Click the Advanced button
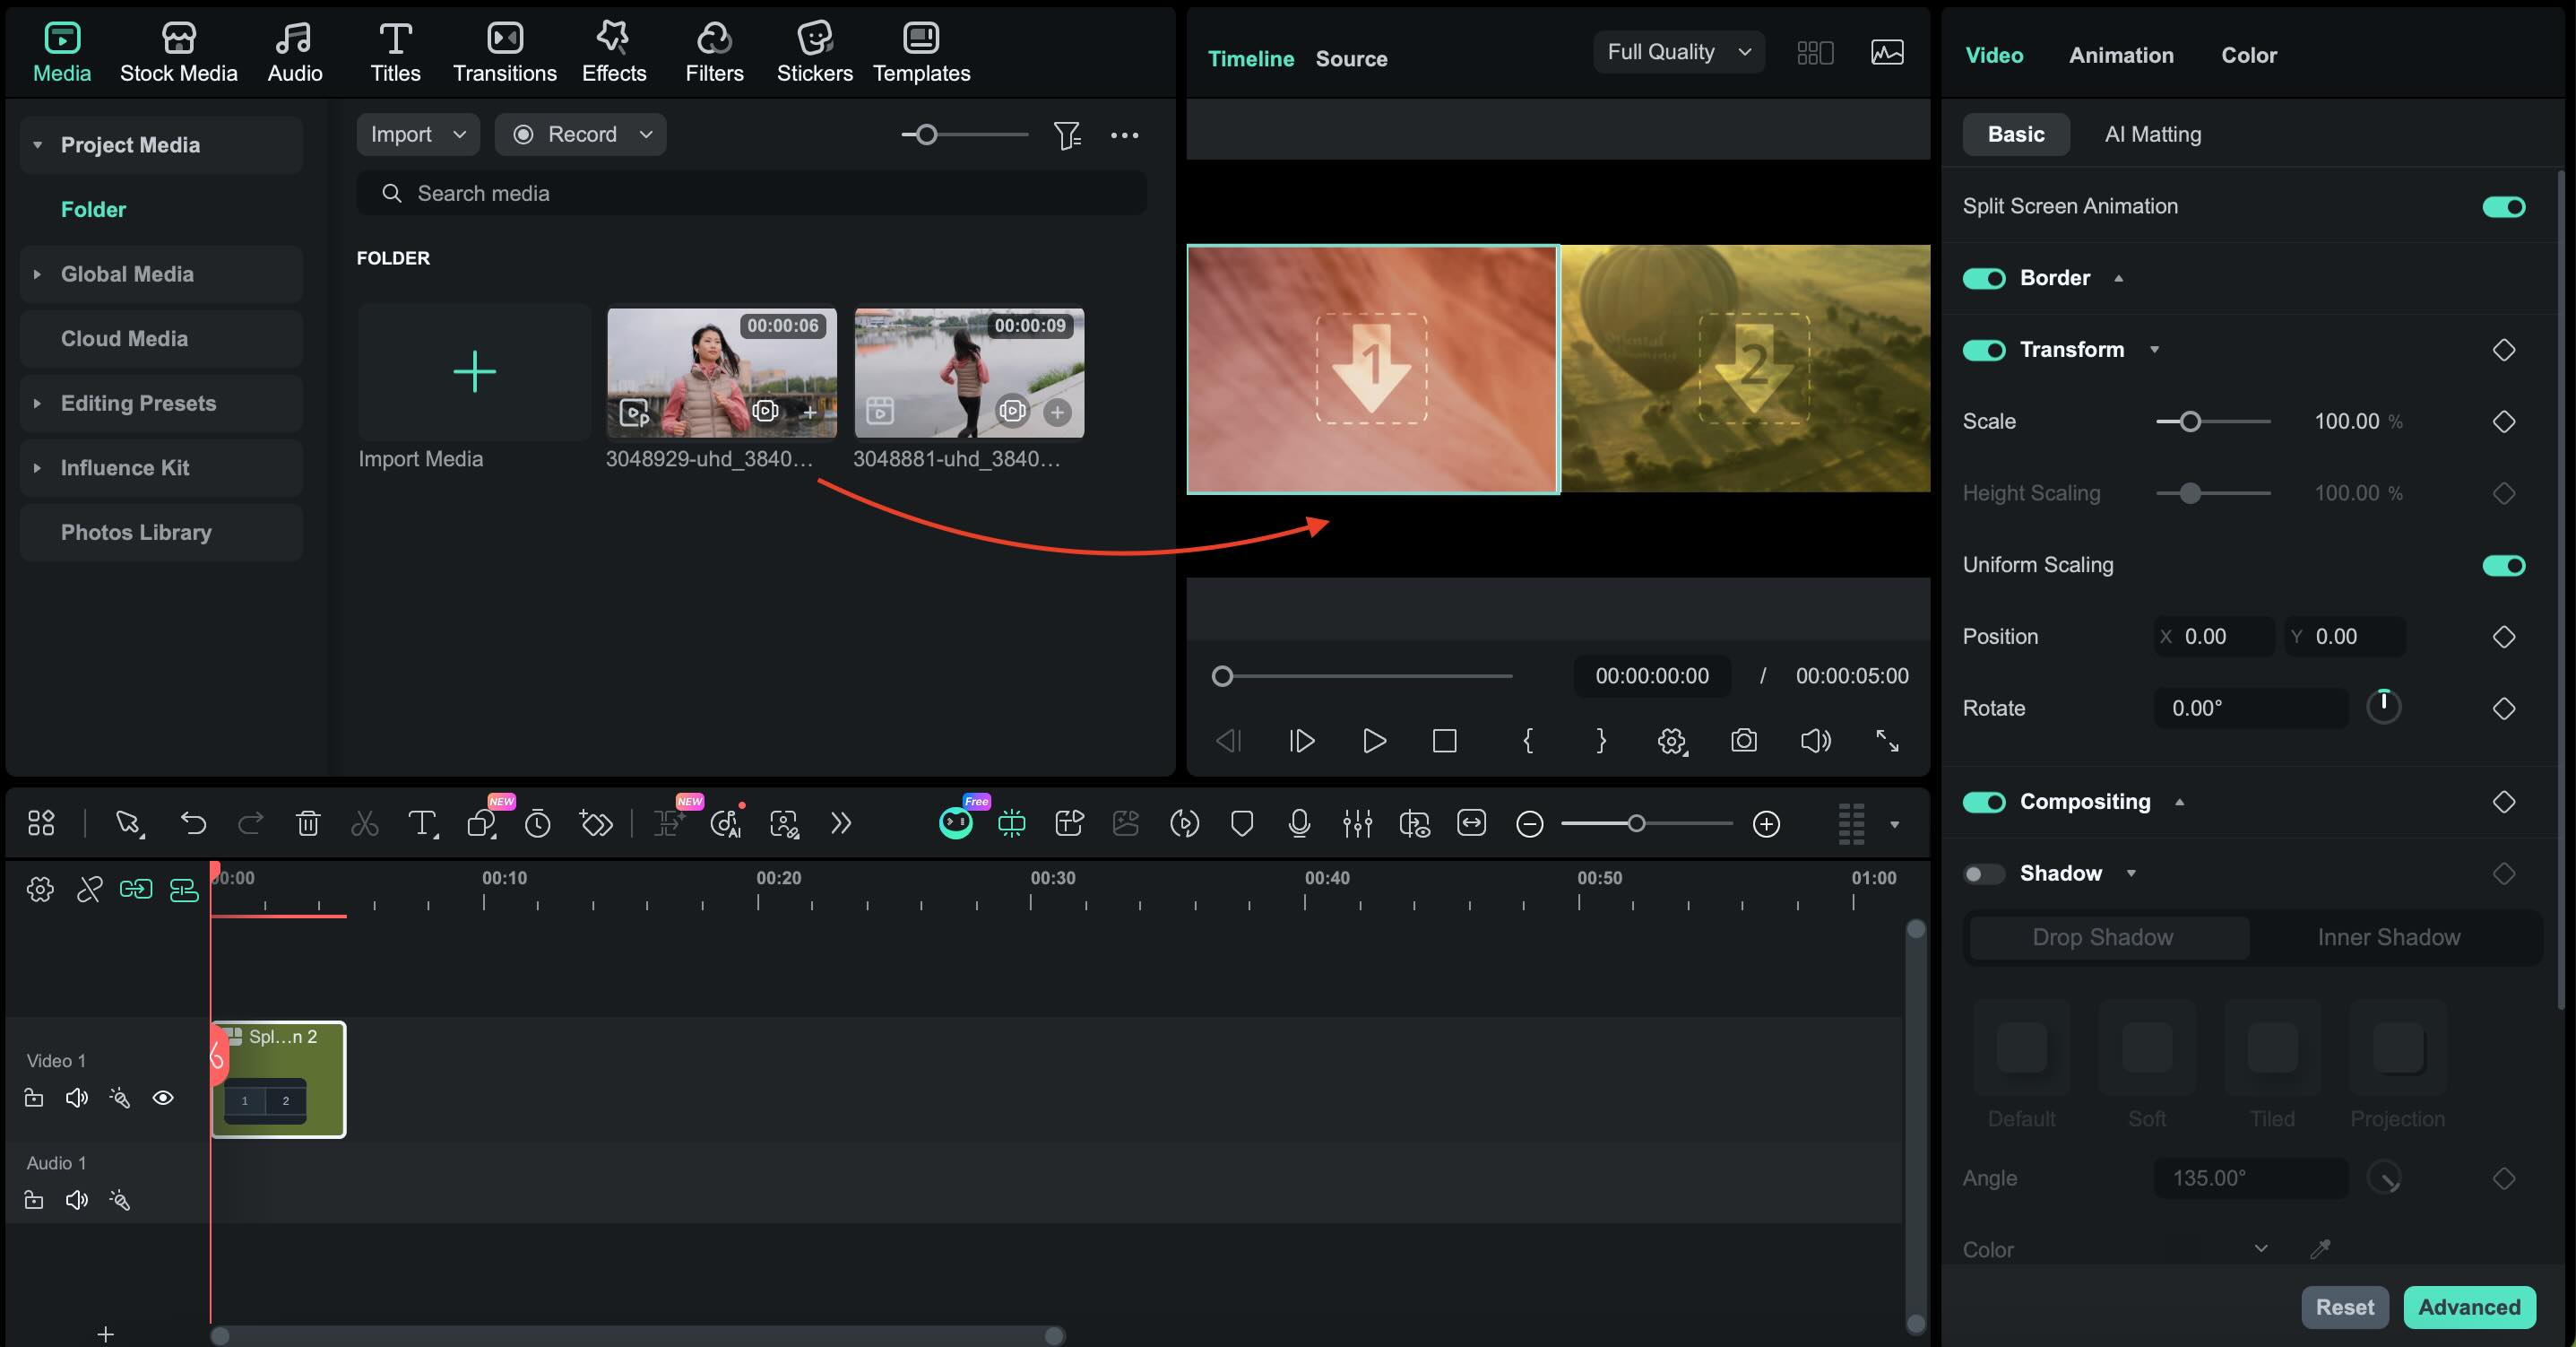This screenshot has width=2576, height=1347. point(2470,1306)
